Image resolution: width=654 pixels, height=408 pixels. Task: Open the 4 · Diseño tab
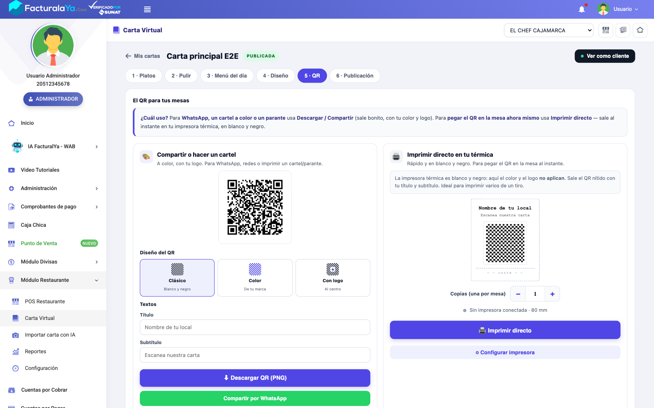tap(276, 76)
